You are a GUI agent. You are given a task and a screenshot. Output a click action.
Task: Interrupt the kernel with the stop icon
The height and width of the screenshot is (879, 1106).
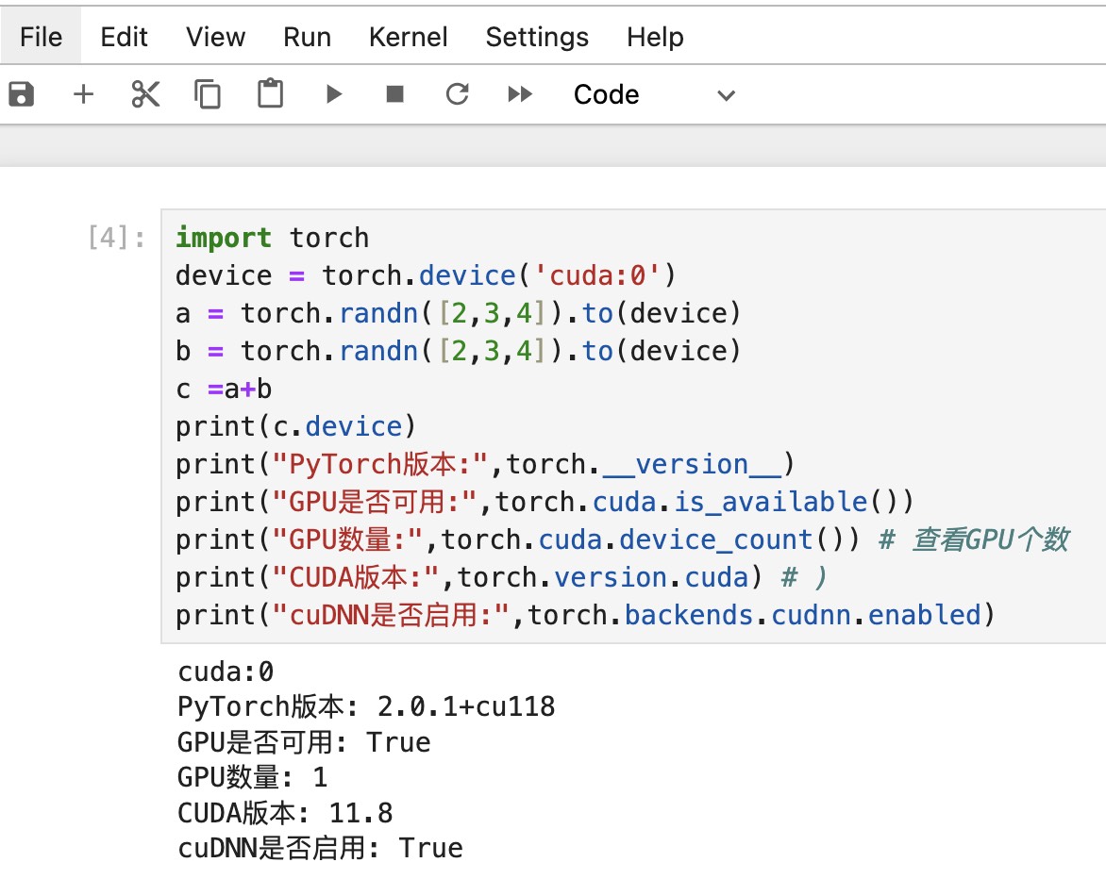395,93
